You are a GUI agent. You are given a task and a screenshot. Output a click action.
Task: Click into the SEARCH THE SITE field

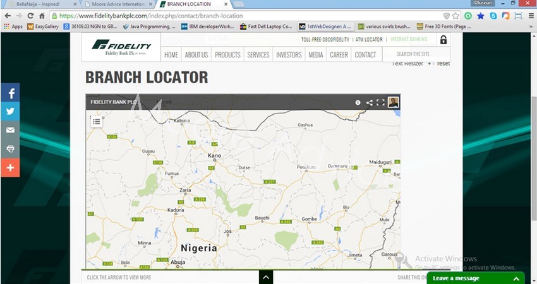pos(416,54)
